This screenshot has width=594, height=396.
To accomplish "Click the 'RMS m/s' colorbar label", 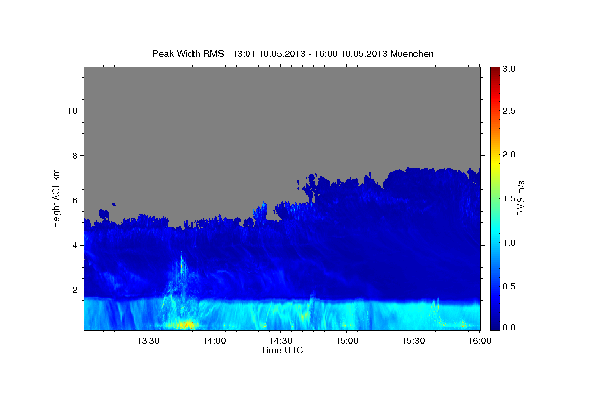I will click(x=521, y=198).
